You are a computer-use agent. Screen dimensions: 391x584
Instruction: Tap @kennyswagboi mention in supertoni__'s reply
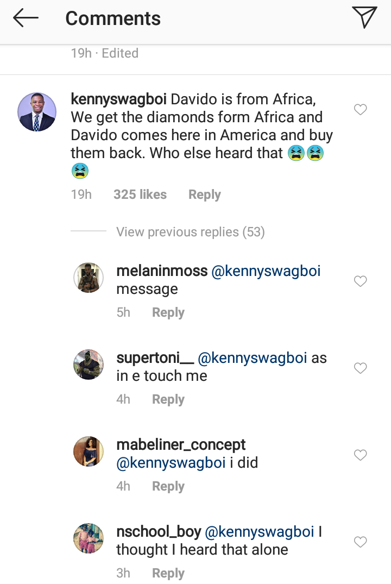pos(252,358)
